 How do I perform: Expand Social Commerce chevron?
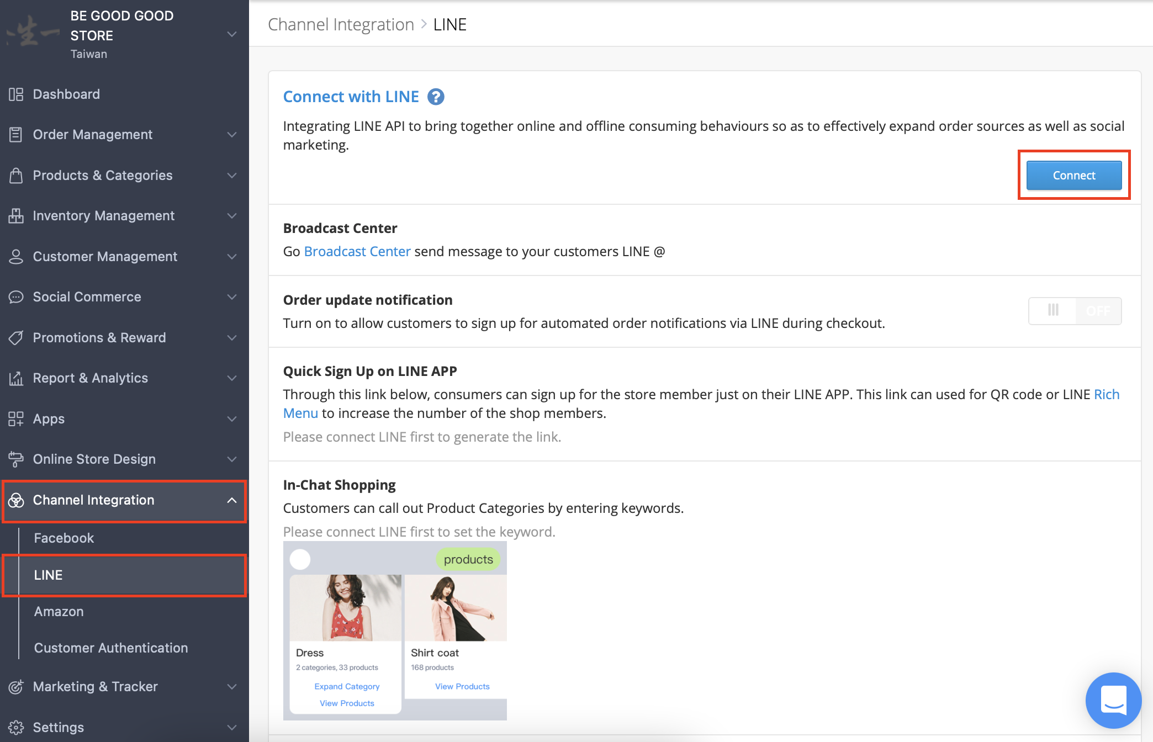tap(232, 297)
